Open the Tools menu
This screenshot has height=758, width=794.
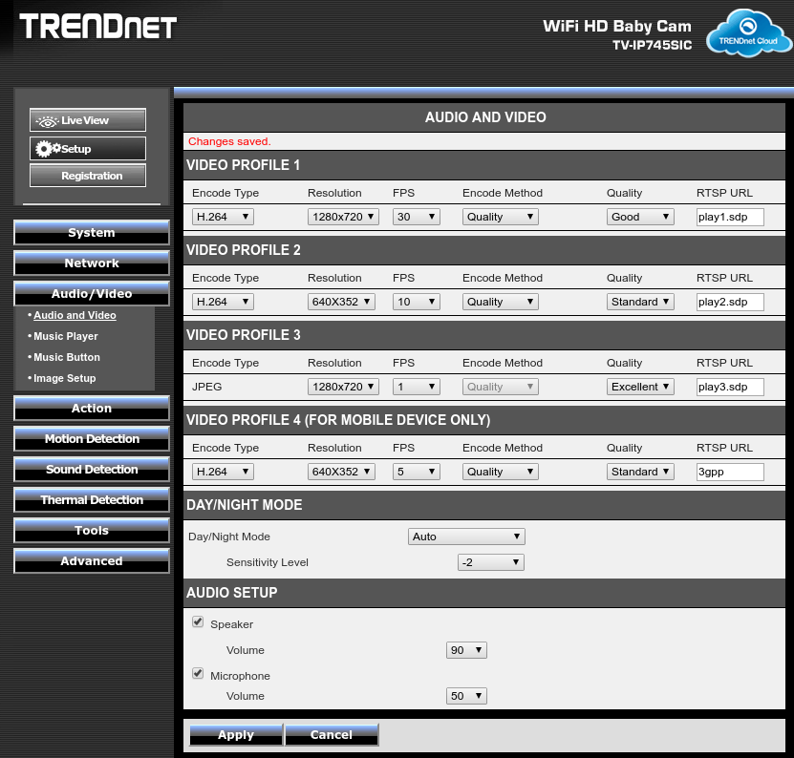click(x=92, y=530)
